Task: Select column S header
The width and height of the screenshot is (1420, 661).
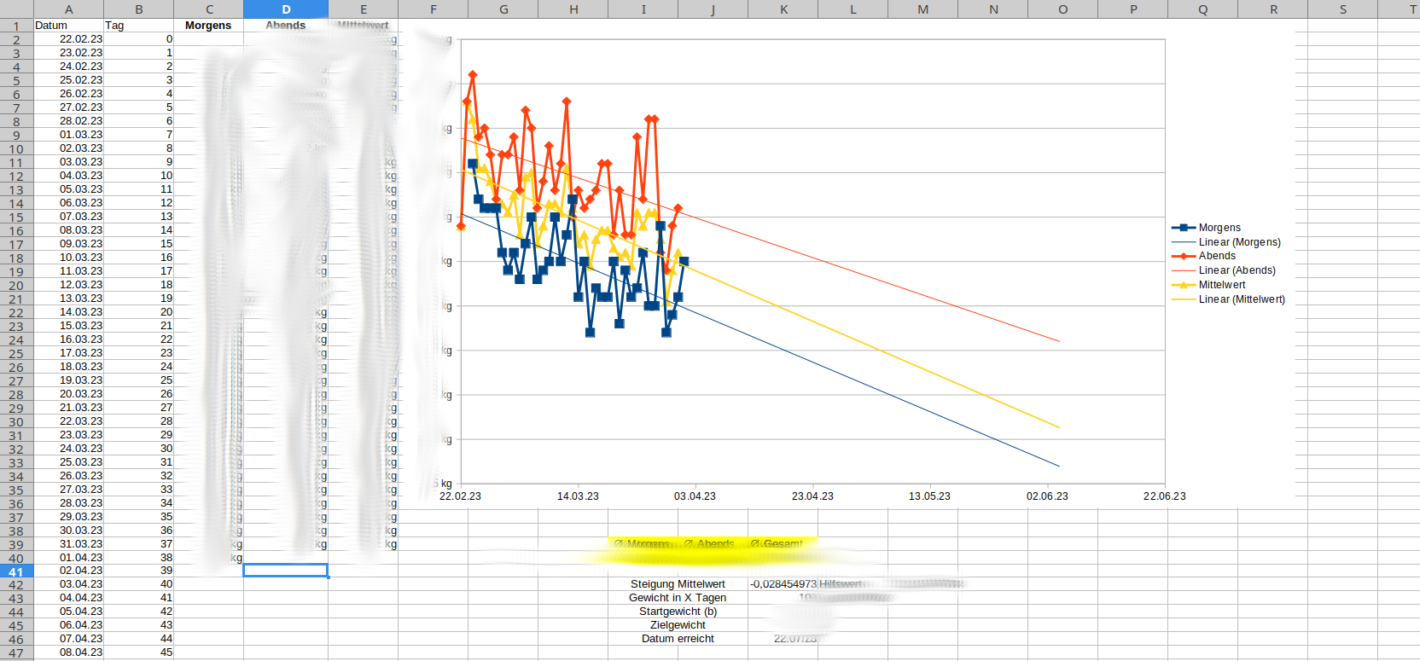Action: 1342,9
